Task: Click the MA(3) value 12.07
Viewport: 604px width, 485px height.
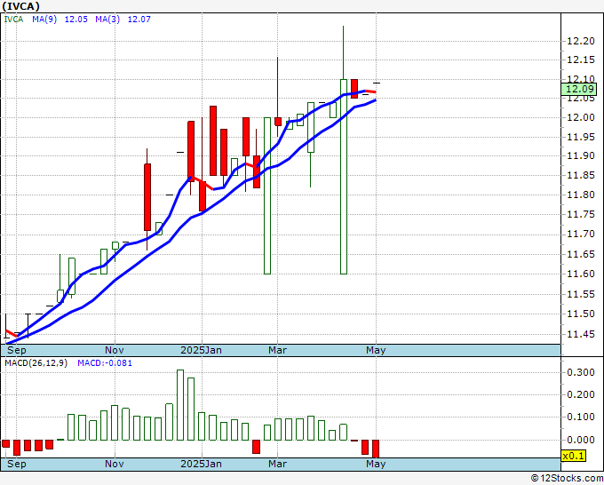Action: pyautogui.click(x=139, y=20)
